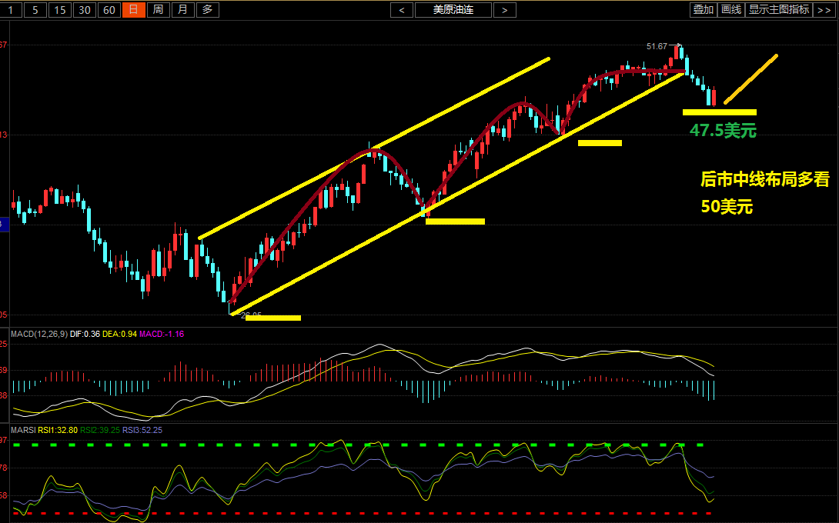Click the 叠加 overlay button
Screen dimensions: 839x523
pos(703,10)
